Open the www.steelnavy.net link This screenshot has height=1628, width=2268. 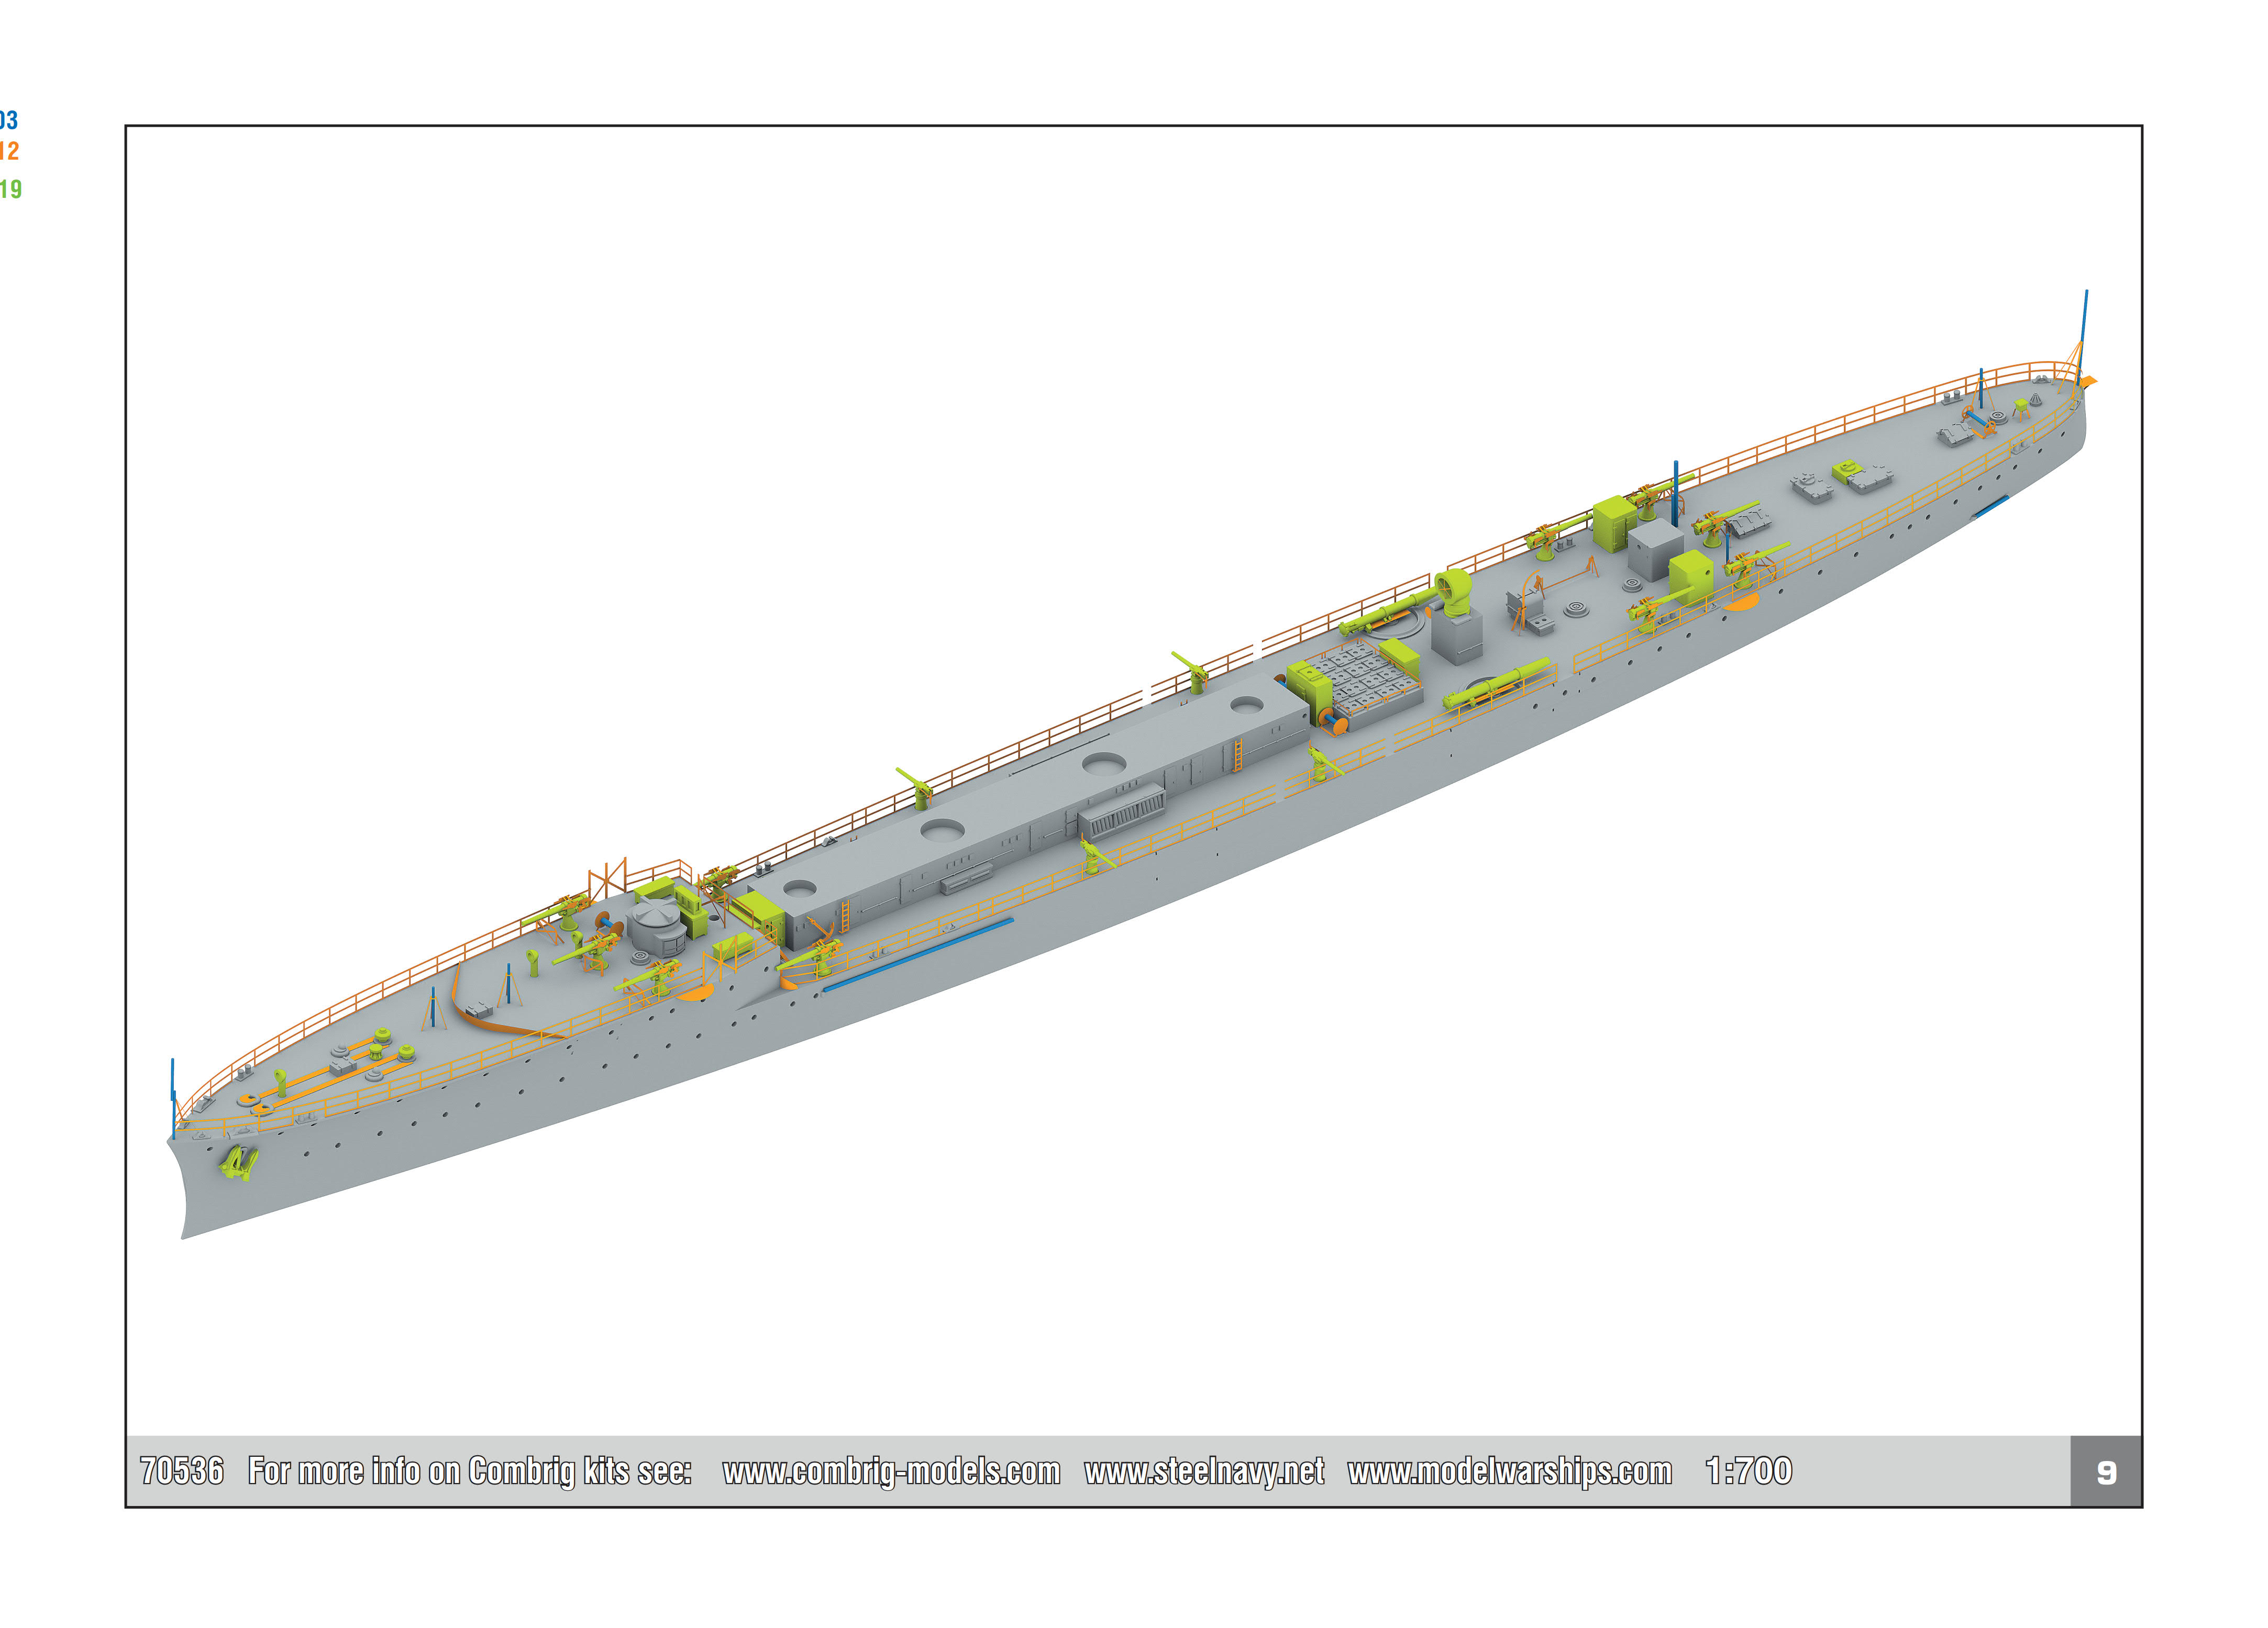(1204, 1471)
